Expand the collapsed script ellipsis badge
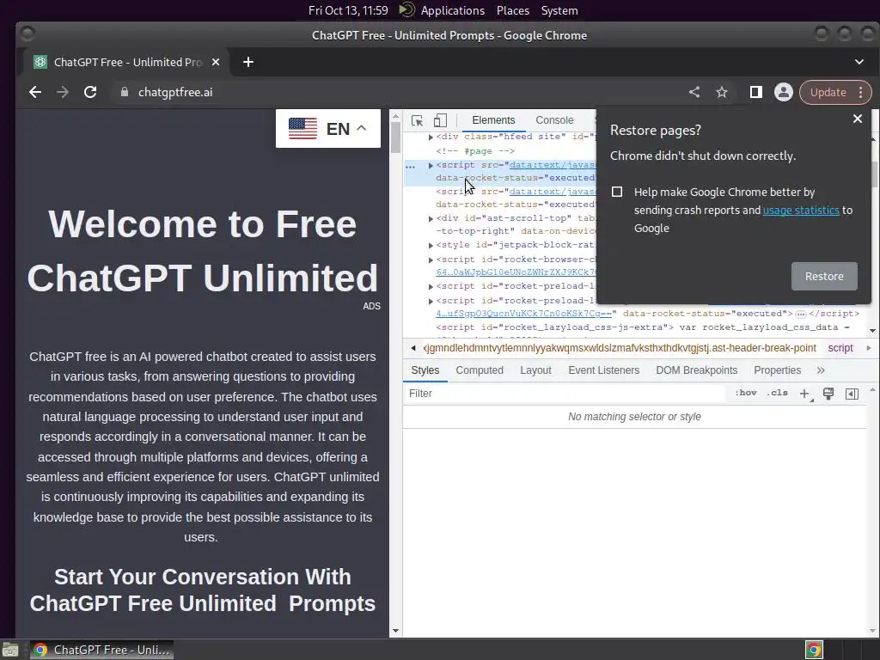This screenshot has height=660, width=880. click(x=801, y=314)
